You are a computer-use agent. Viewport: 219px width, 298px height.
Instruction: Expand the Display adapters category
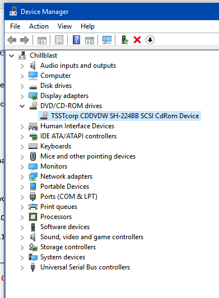pyautogui.click(x=22, y=96)
